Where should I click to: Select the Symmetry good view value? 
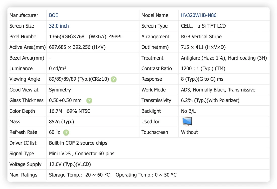(60, 90)
